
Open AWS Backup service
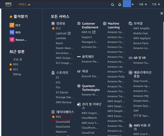(x=64, y=102)
